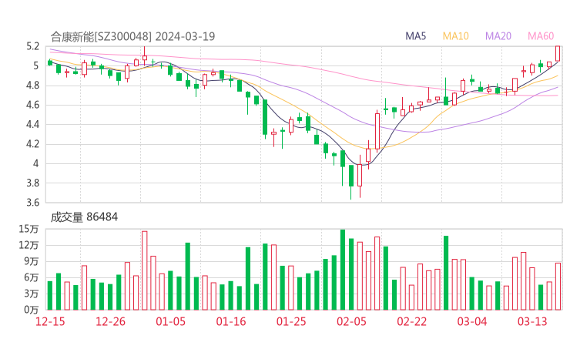
Task: Click the 5.2 price axis label
Action: point(32,46)
